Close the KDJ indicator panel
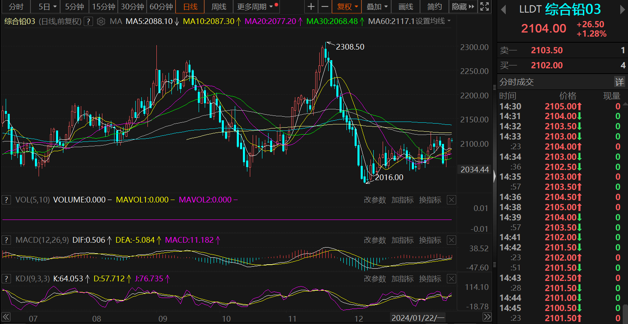Screen dimensions: 628x324 click(451, 279)
